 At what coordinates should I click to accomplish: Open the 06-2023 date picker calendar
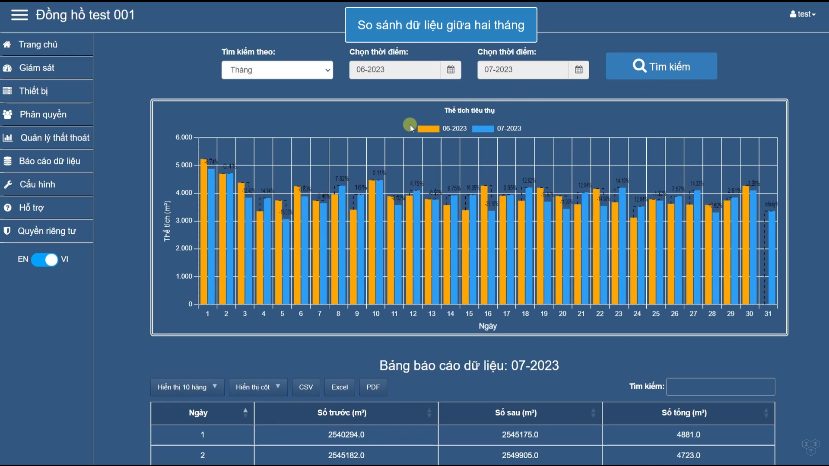point(451,70)
